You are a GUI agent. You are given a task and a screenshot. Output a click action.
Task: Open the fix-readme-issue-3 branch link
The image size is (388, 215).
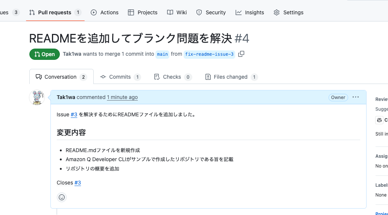209,54
